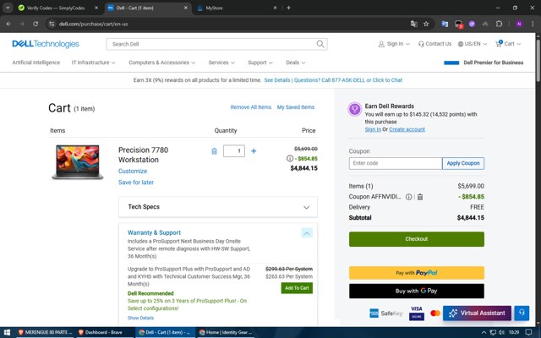Click the search magnifier icon in Dell search
Screen dimensions: 541x338
click(x=320, y=44)
